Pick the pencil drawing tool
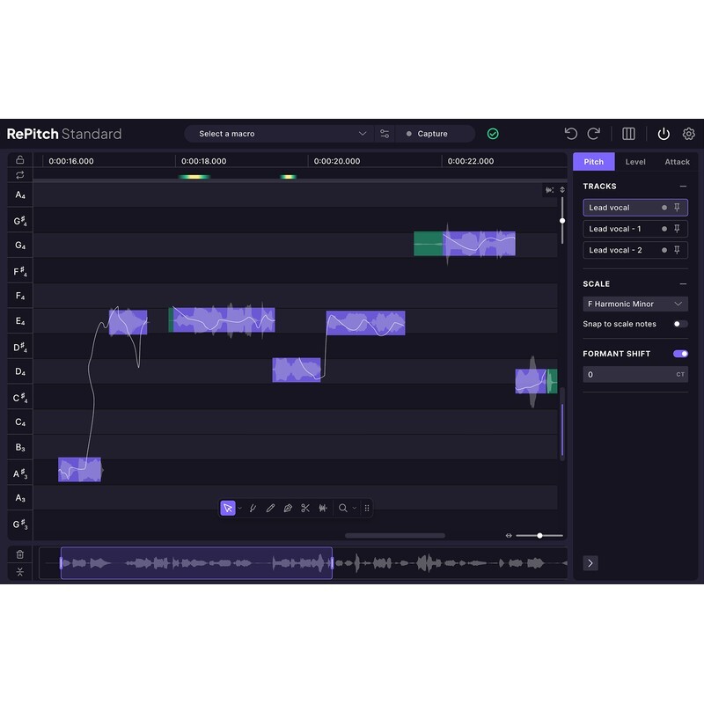 tap(270, 508)
